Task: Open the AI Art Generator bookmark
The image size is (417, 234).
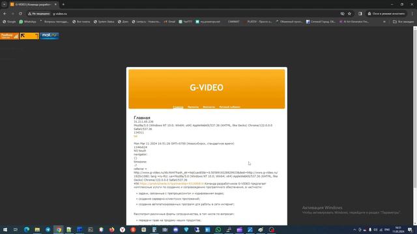Action: click(354, 21)
